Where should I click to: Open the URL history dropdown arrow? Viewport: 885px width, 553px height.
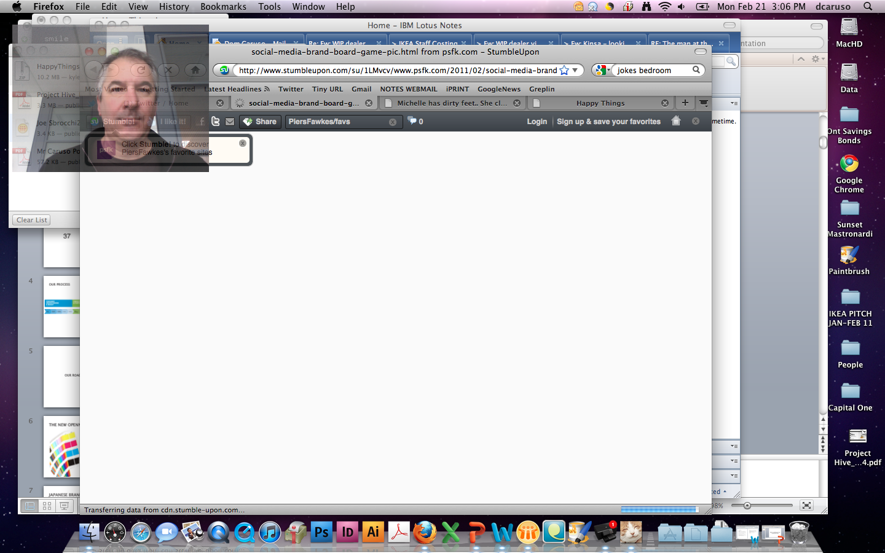tap(575, 70)
